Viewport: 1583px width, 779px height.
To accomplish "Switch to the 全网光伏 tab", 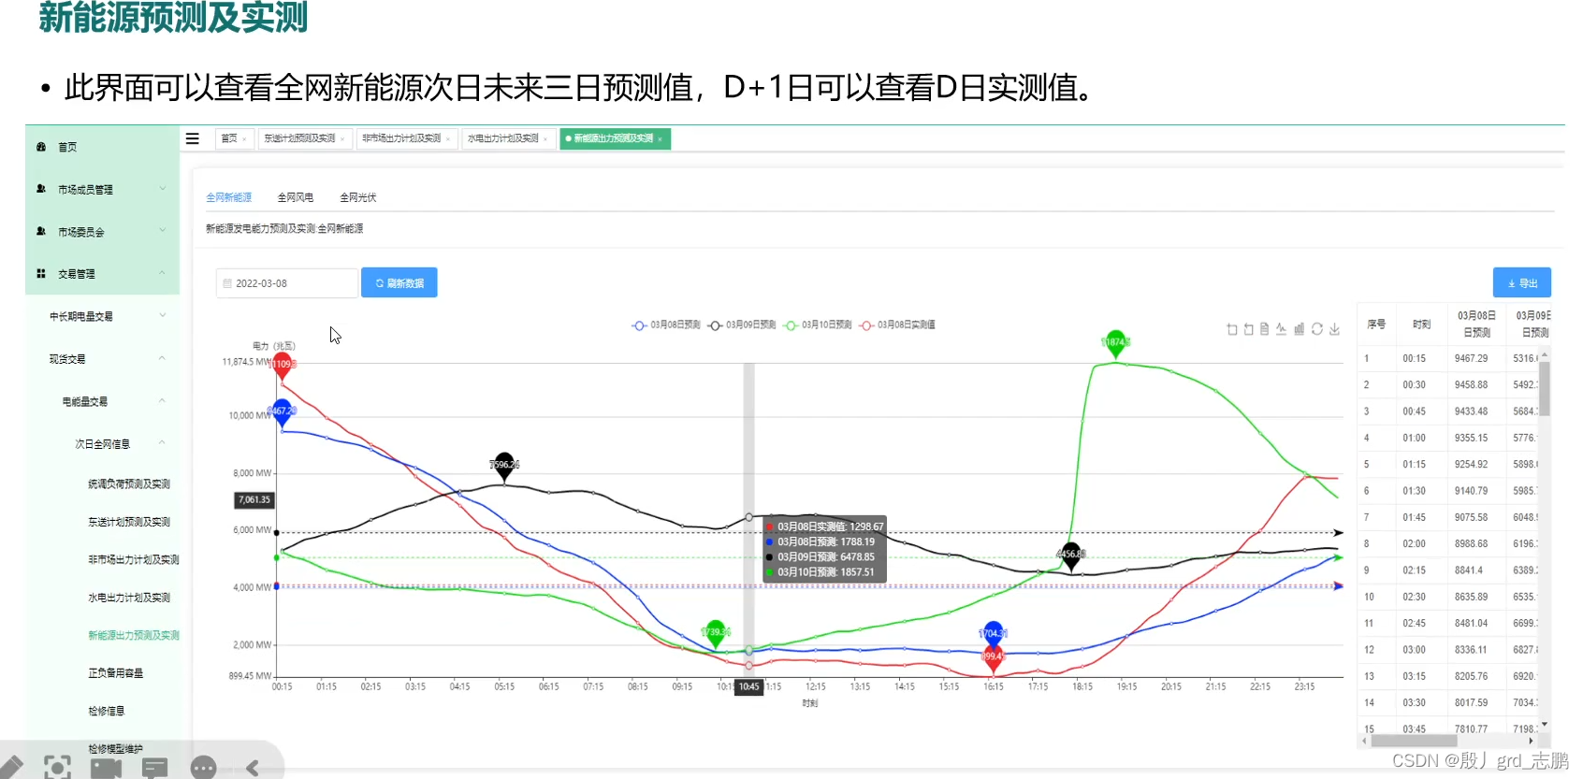I will click(x=358, y=197).
